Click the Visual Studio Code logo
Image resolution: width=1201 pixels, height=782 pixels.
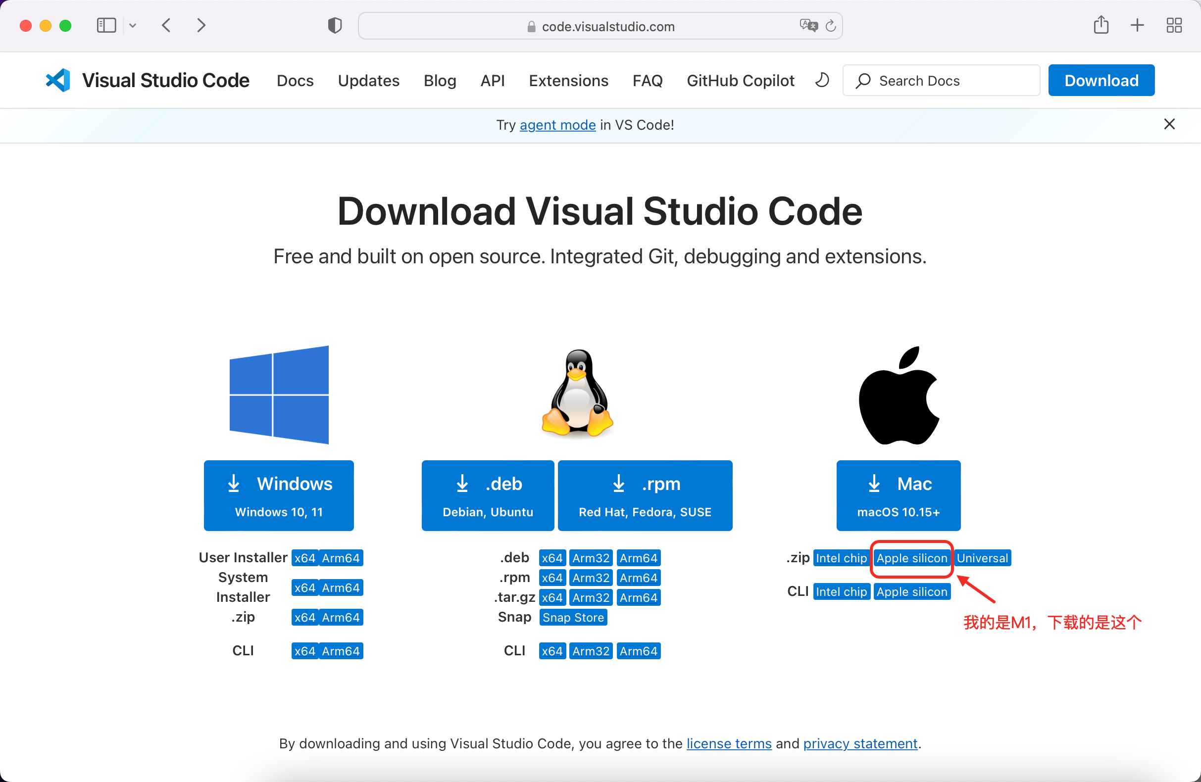click(58, 80)
